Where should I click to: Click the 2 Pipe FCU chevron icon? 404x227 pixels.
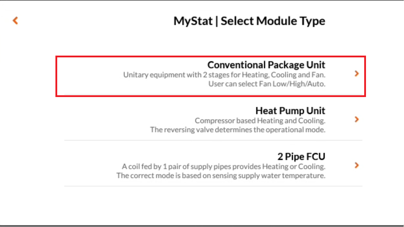[x=356, y=165]
